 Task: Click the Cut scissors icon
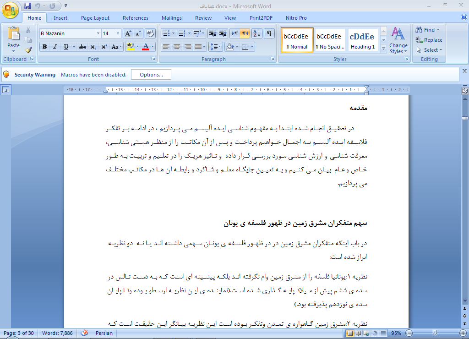pyautogui.click(x=28, y=30)
